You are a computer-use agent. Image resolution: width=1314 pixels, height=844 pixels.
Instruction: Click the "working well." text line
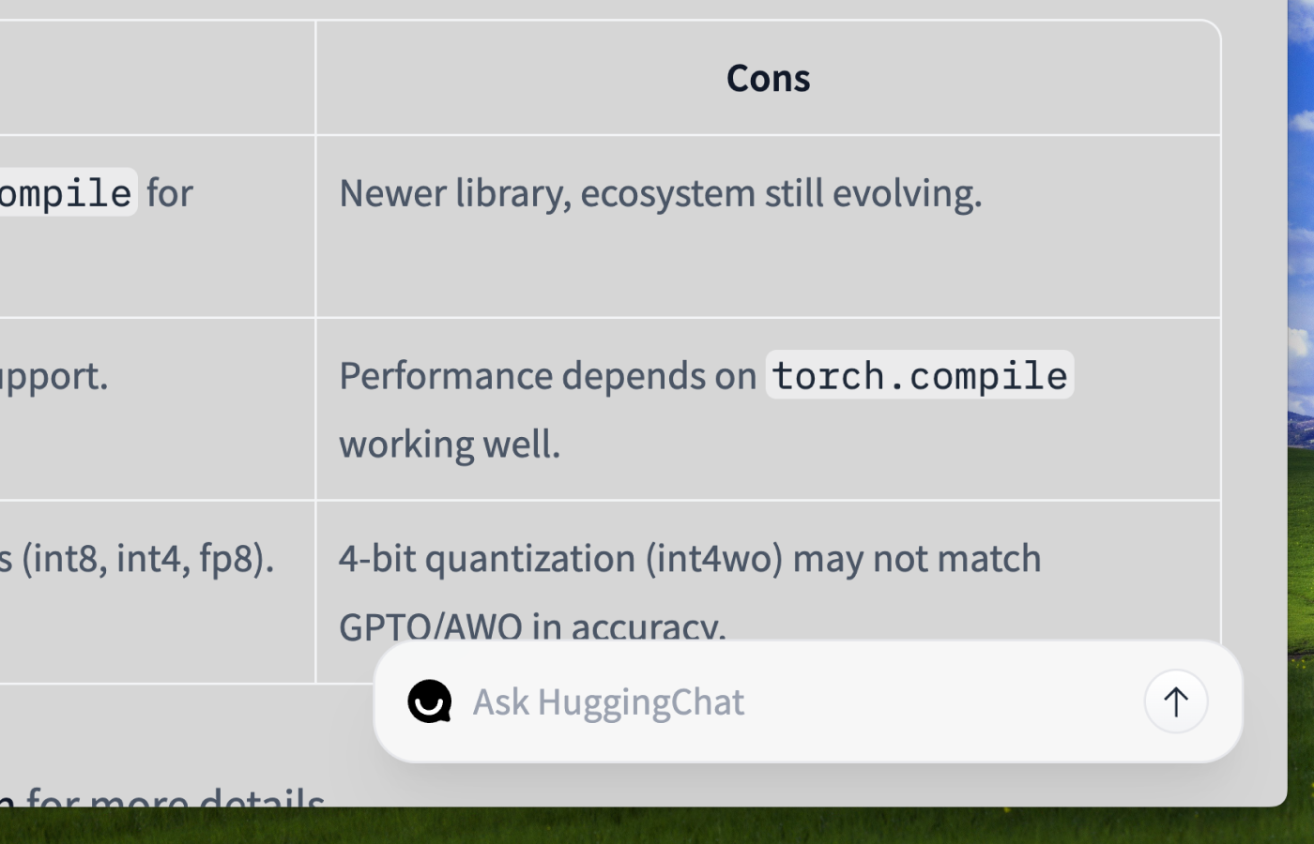point(450,445)
